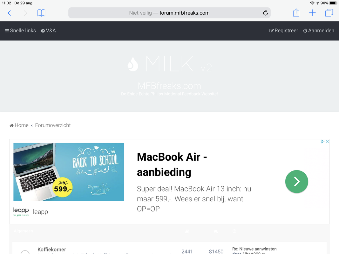Show all open tabs overview icon
The image size is (339, 254).
(329, 13)
